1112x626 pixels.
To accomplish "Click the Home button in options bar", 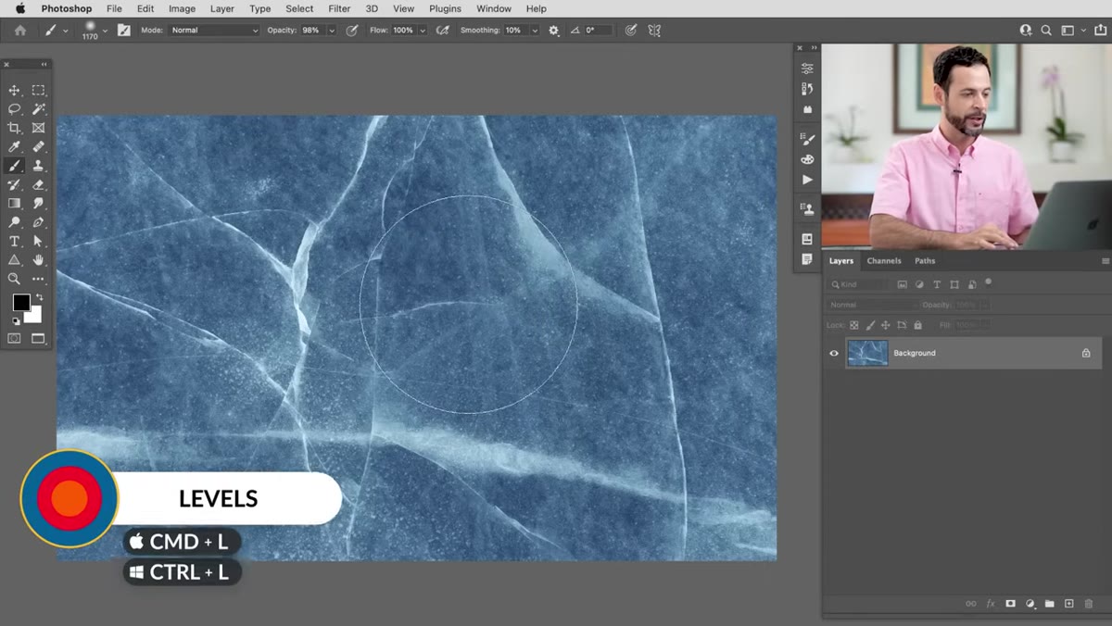I will coord(20,31).
